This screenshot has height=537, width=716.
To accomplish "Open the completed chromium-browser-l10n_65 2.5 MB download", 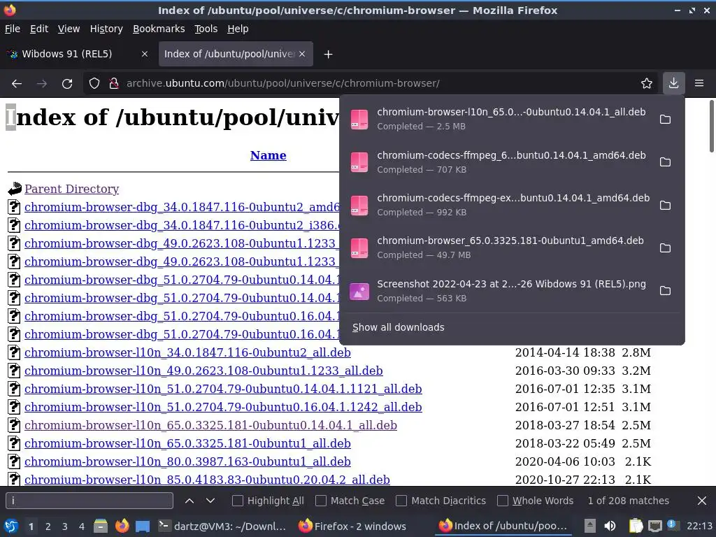I will pyautogui.click(x=498, y=119).
